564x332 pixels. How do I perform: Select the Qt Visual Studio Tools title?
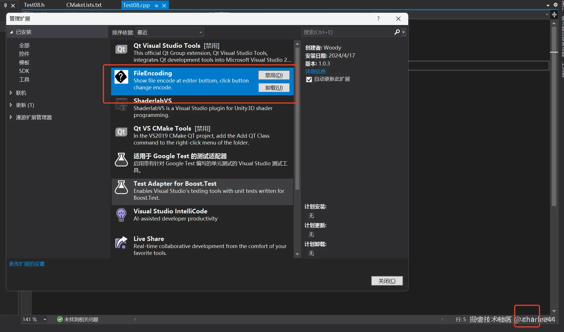coord(167,46)
